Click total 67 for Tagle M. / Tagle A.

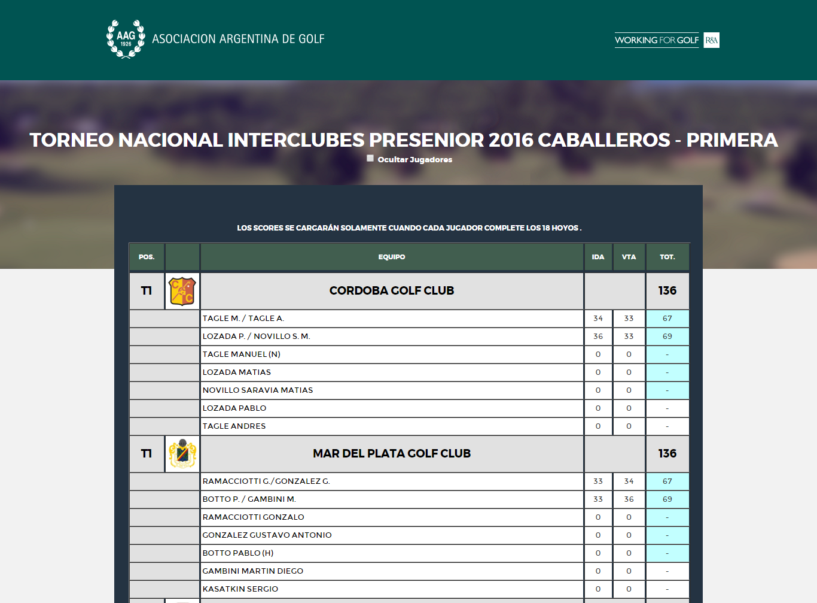pyautogui.click(x=667, y=319)
